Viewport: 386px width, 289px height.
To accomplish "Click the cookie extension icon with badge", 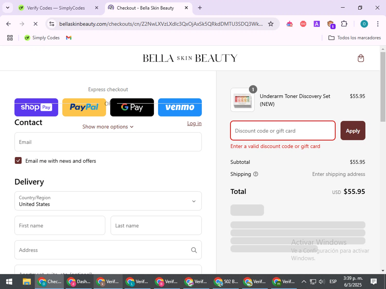I will (x=331, y=24).
